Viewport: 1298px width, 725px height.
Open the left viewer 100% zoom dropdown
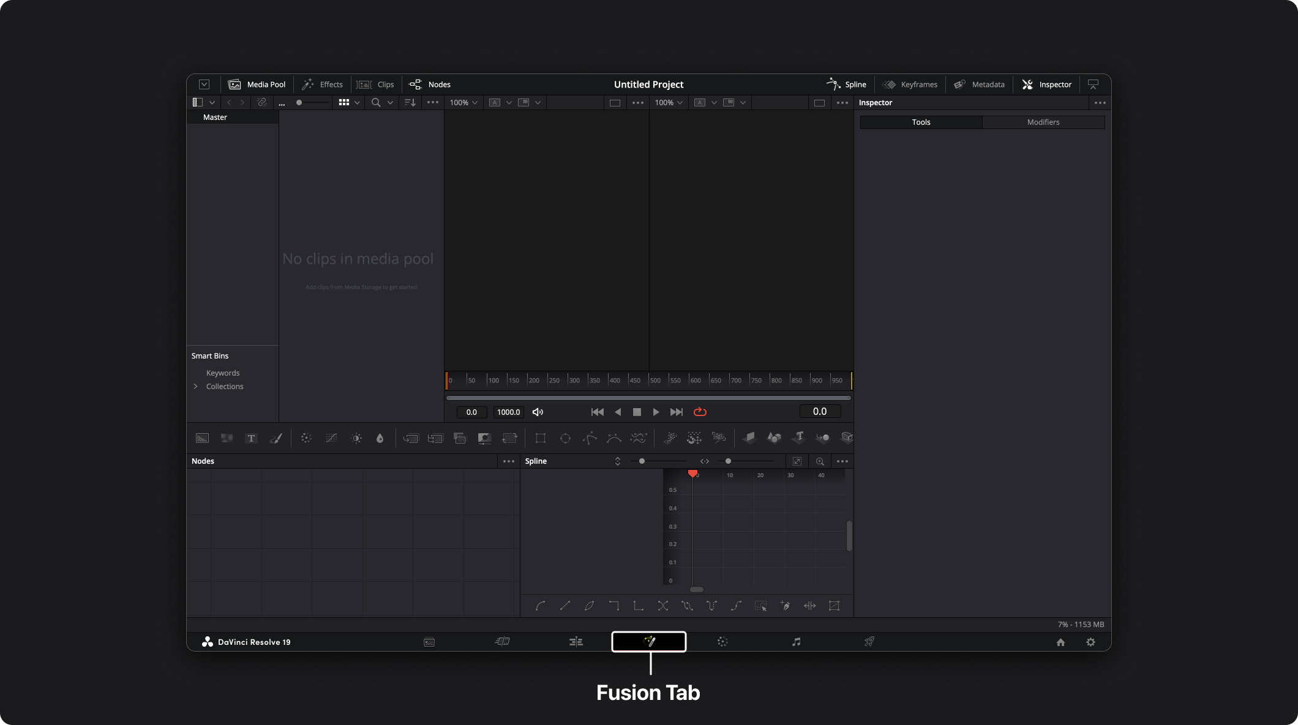click(x=463, y=103)
